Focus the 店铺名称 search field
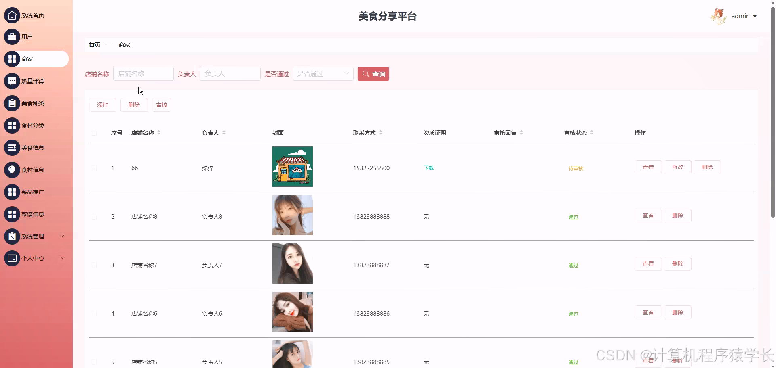 pyautogui.click(x=143, y=74)
